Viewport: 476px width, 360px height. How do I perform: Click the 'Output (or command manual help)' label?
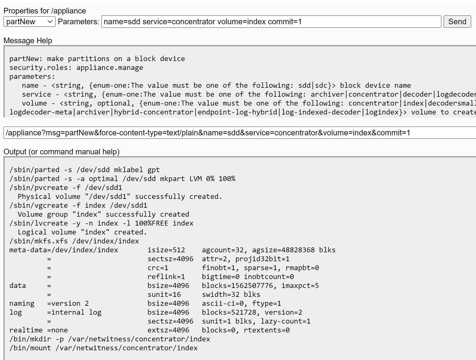pos(62,152)
